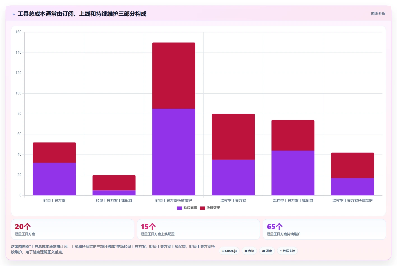The image size is (397, 266).
Task: Click the 轻量工具方案上线配置 x-axis label
Action: (114, 200)
